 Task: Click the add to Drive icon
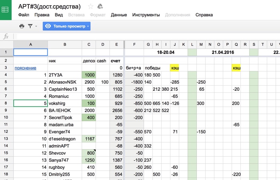[x=100, y=7]
